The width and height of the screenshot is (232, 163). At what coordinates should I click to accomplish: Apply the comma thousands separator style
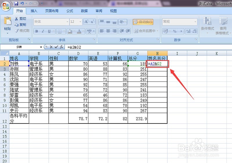(x=181, y=31)
